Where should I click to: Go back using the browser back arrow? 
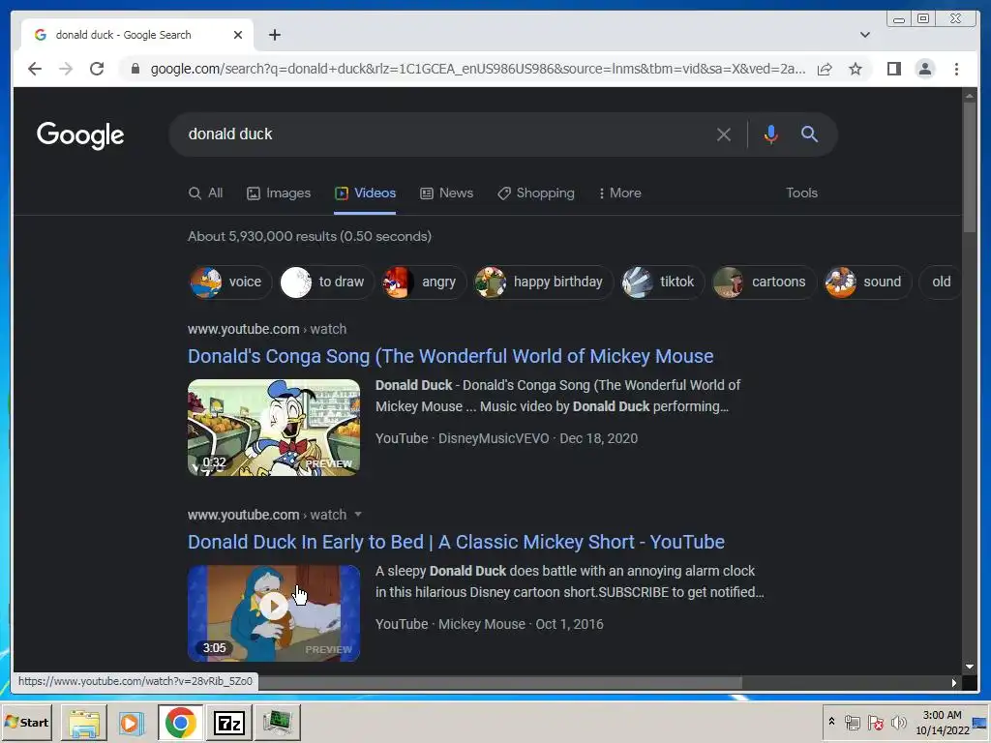tap(35, 69)
